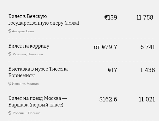Click the Австрия, Вена location label
The width and height of the screenshot is (159, 121).
[23, 31]
